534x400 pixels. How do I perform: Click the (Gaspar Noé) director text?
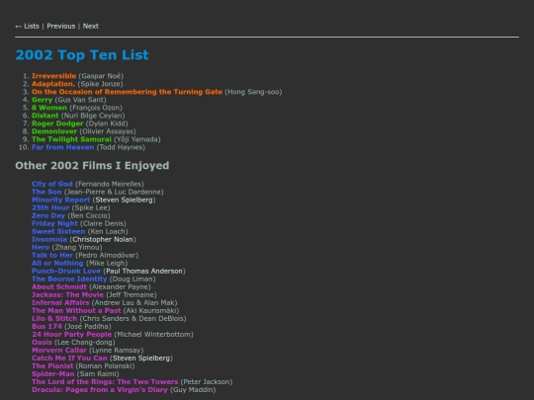(101, 76)
